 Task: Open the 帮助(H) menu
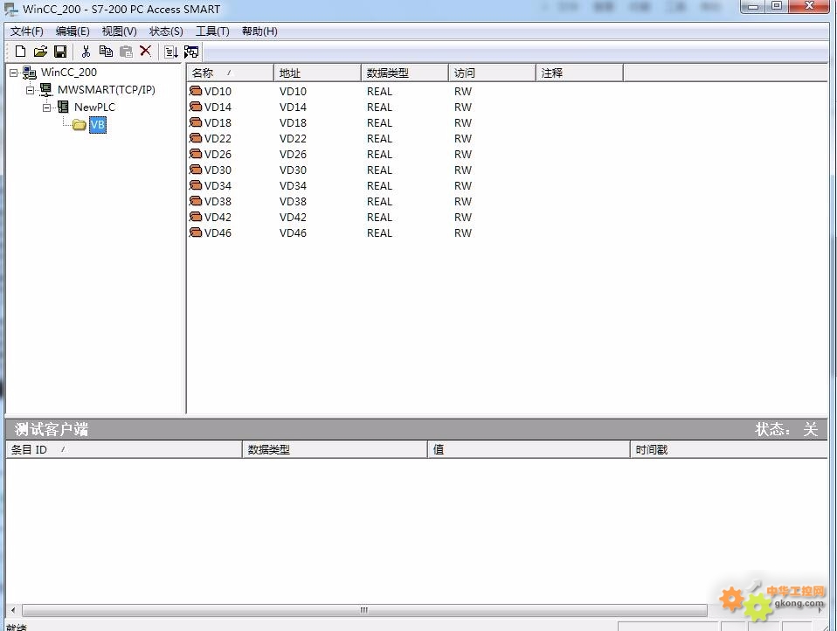tap(259, 31)
